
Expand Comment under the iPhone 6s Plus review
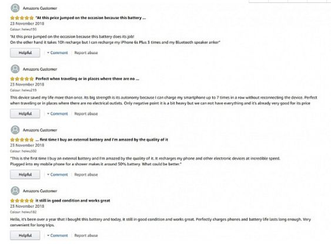58,53
